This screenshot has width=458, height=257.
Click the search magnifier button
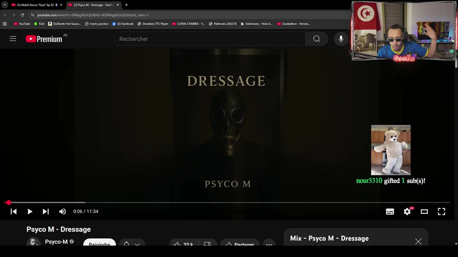coord(317,39)
